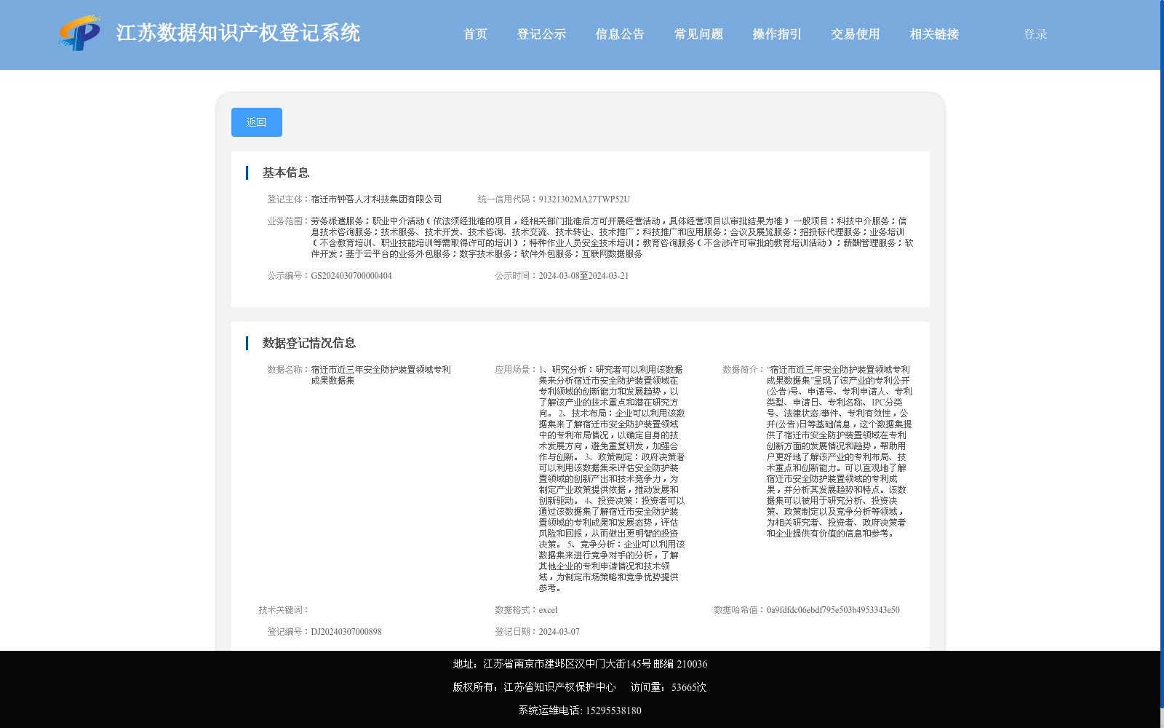Click the 江苏数据知识产权登记系统 title
Viewport: 1164px width, 728px height.
point(238,33)
